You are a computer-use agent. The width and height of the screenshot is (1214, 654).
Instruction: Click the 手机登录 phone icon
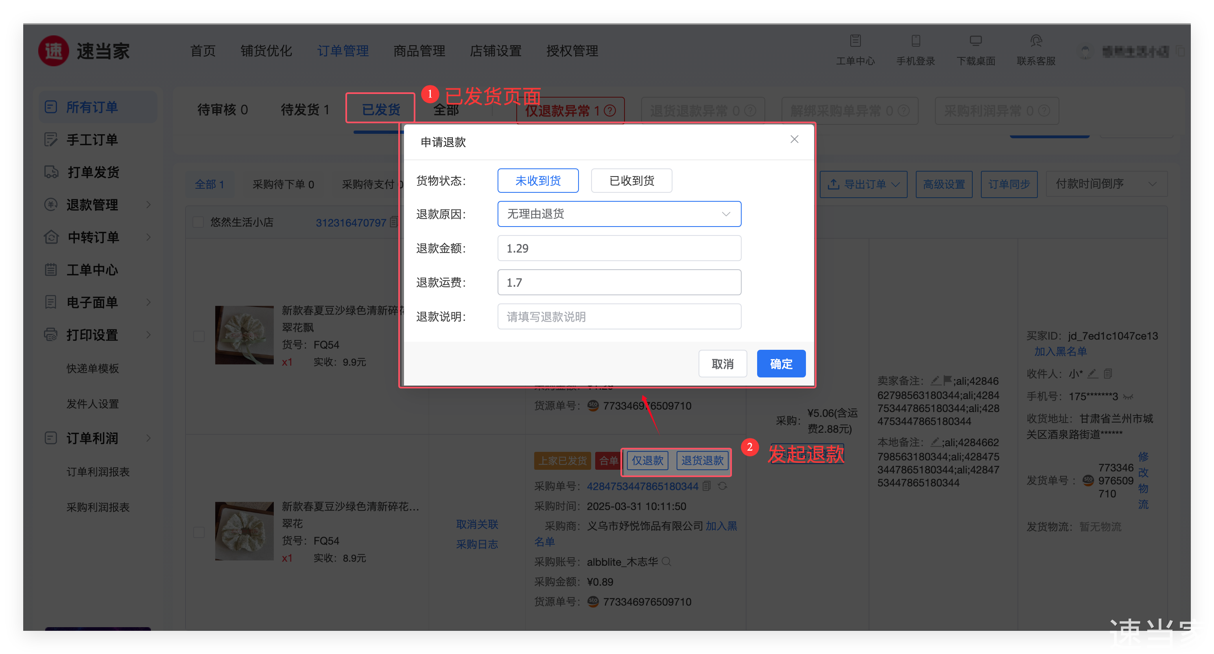[x=915, y=41]
